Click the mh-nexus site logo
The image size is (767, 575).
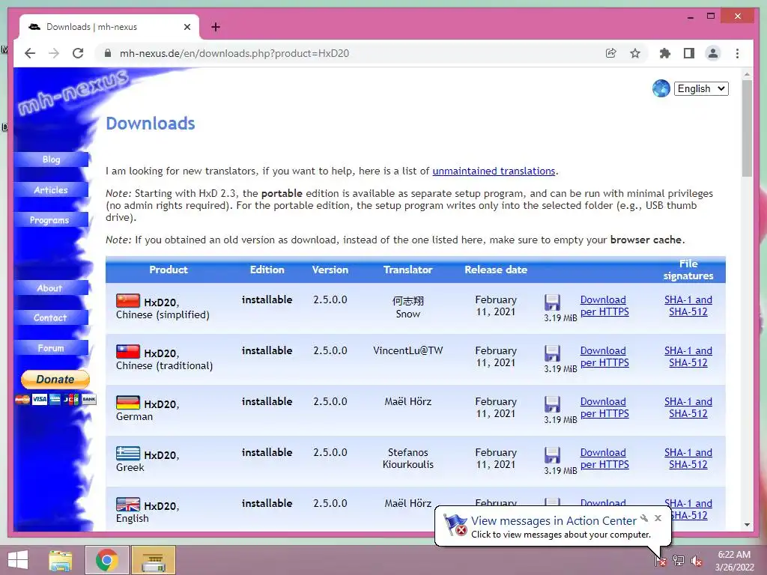pyautogui.click(x=73, y=92)
